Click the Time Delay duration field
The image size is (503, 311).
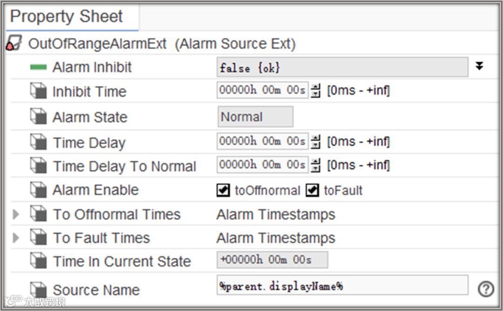point(262,141)
